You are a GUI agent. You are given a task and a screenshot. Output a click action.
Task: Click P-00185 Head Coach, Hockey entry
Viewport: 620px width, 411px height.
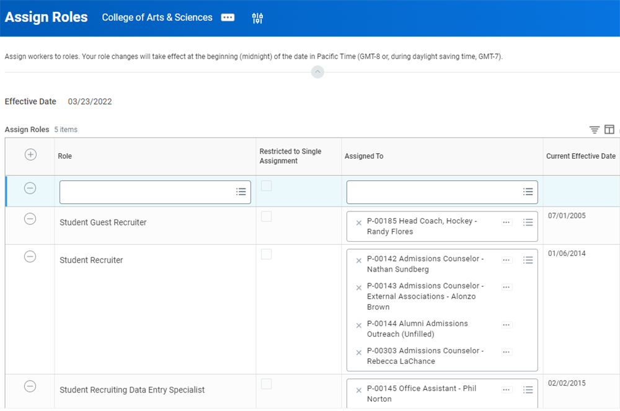pyautogui.click(x=422, y=226)
